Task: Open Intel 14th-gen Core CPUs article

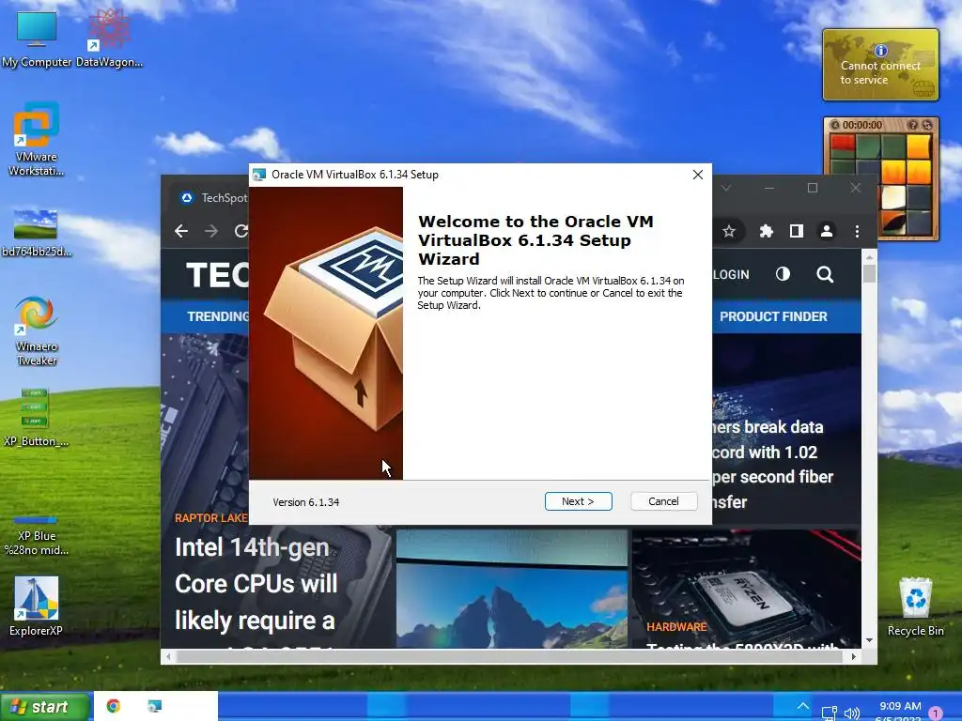Action: click(256, 584)
